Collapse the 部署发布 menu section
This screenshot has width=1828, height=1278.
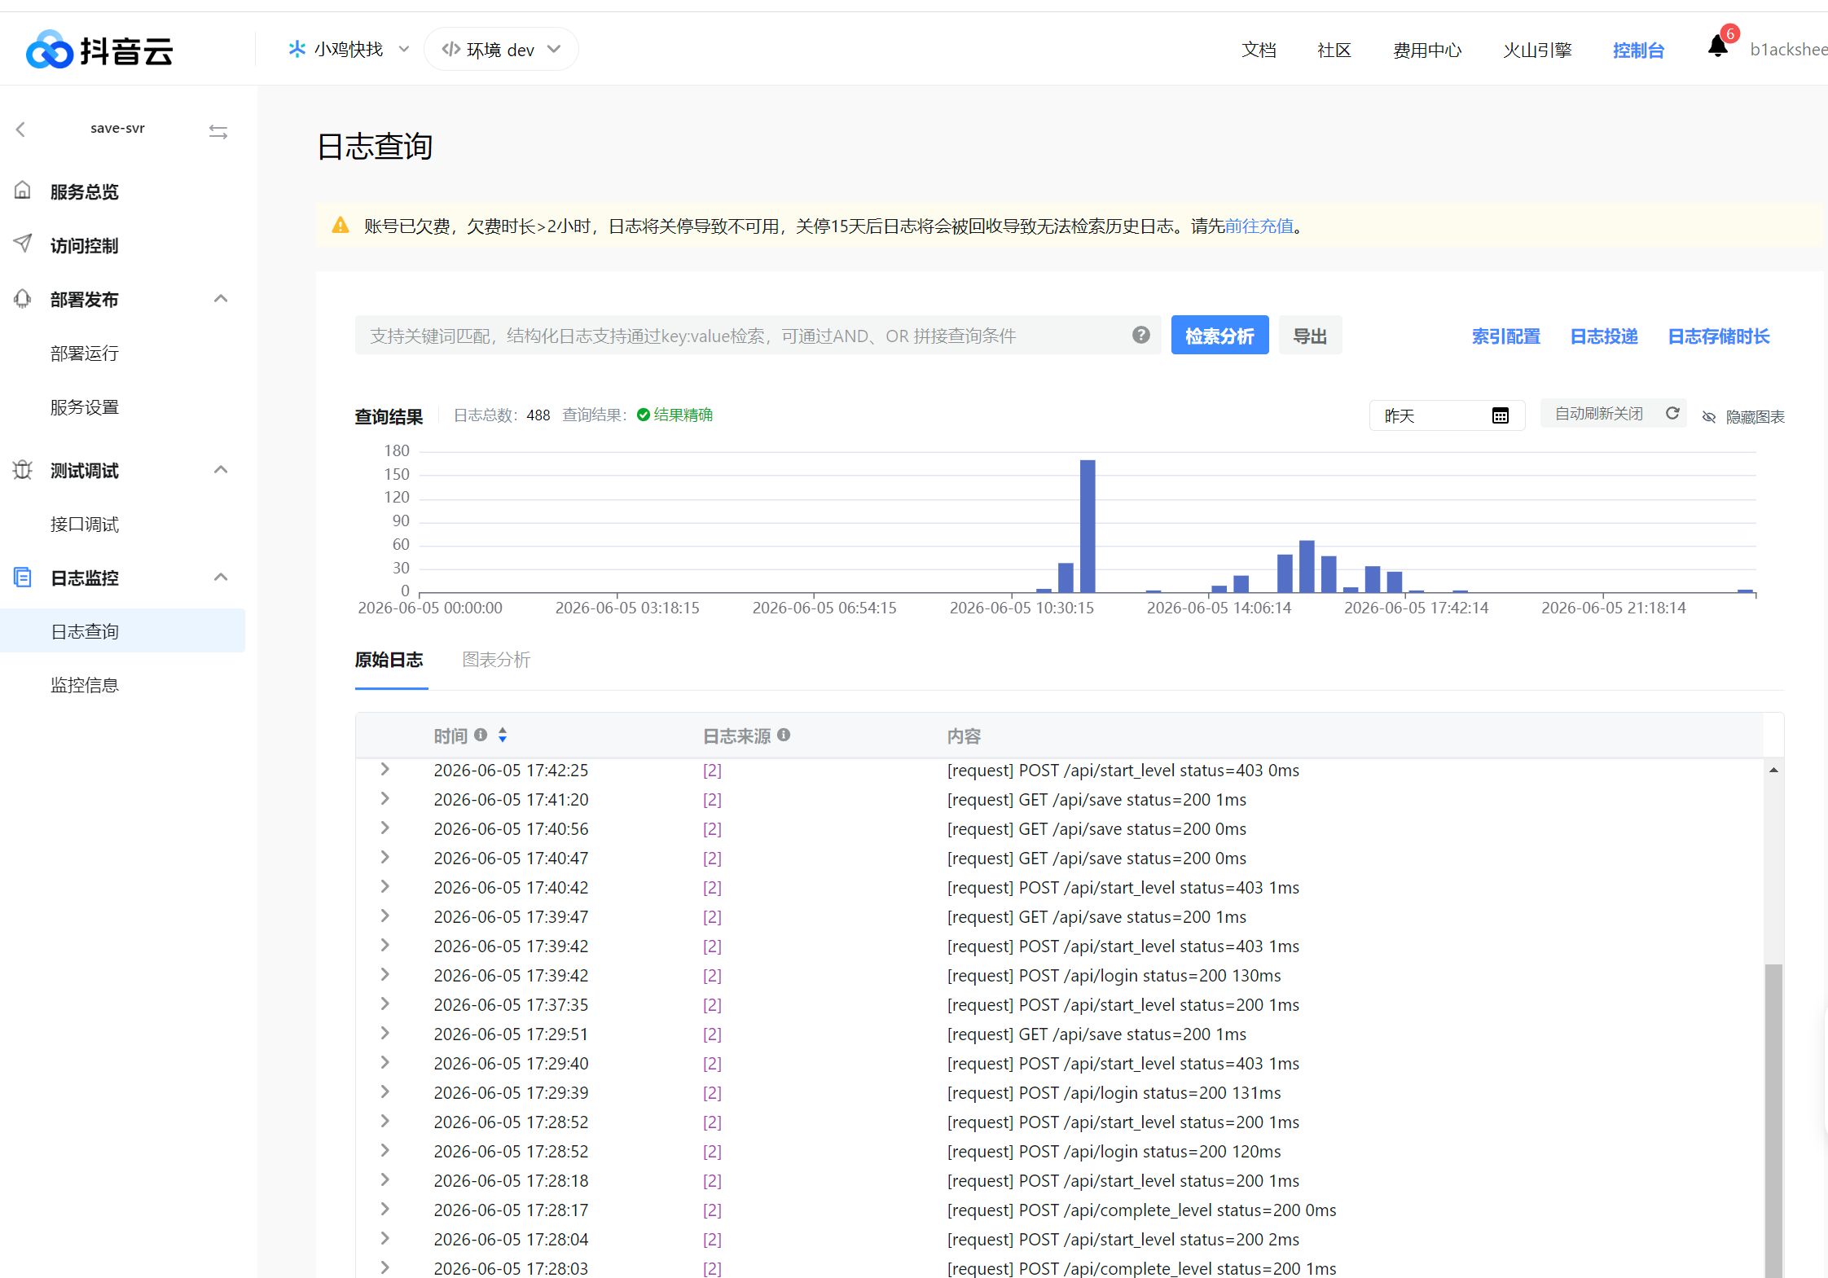point(220,299)
